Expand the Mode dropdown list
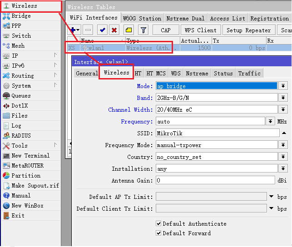The width and height of the screenshot is (292, 247). [x=283, y=86]
